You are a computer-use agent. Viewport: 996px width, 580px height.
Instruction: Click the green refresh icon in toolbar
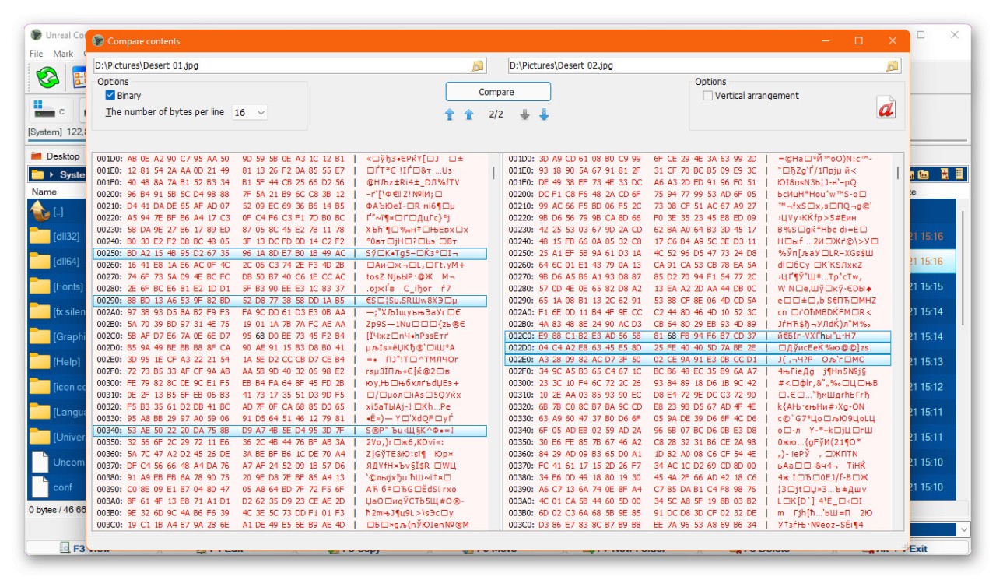pos(47,76)
